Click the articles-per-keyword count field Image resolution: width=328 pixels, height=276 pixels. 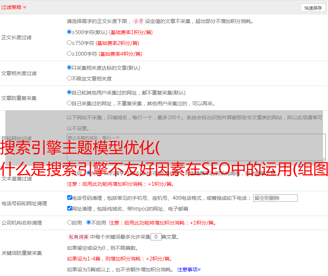coord(156,237)
